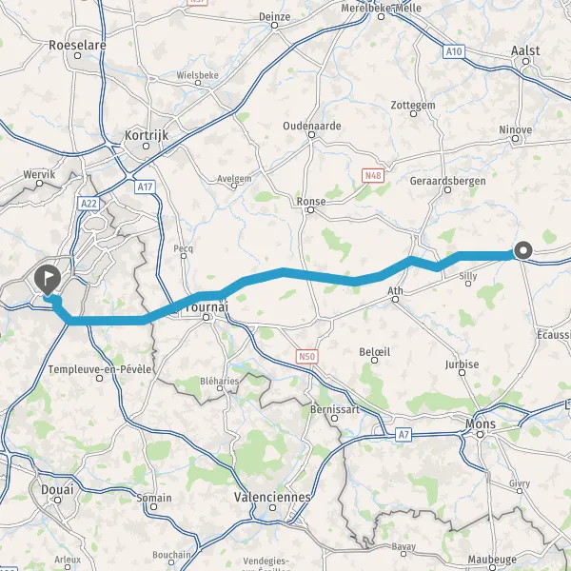Click the route start circle marker
The width and height of the screenshot is (571, 571).
523,250
